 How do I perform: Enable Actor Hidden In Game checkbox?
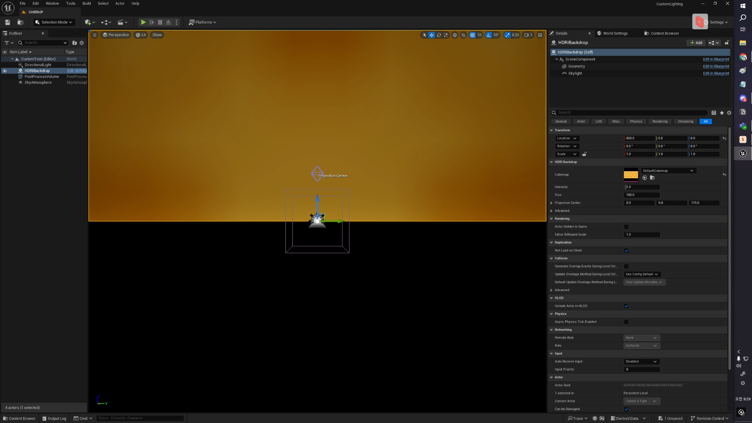pos(626,227)
